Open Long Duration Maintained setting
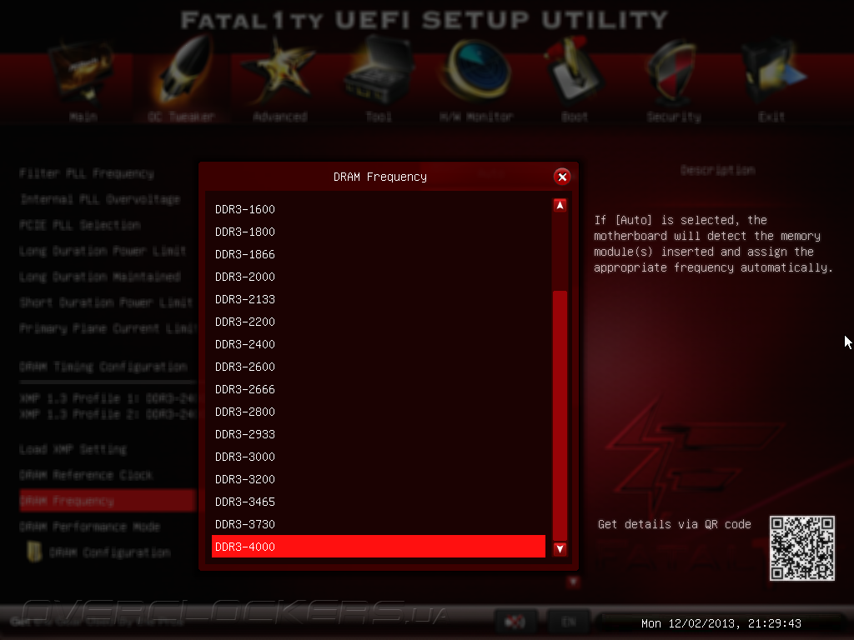 click(x=100, y=277)
